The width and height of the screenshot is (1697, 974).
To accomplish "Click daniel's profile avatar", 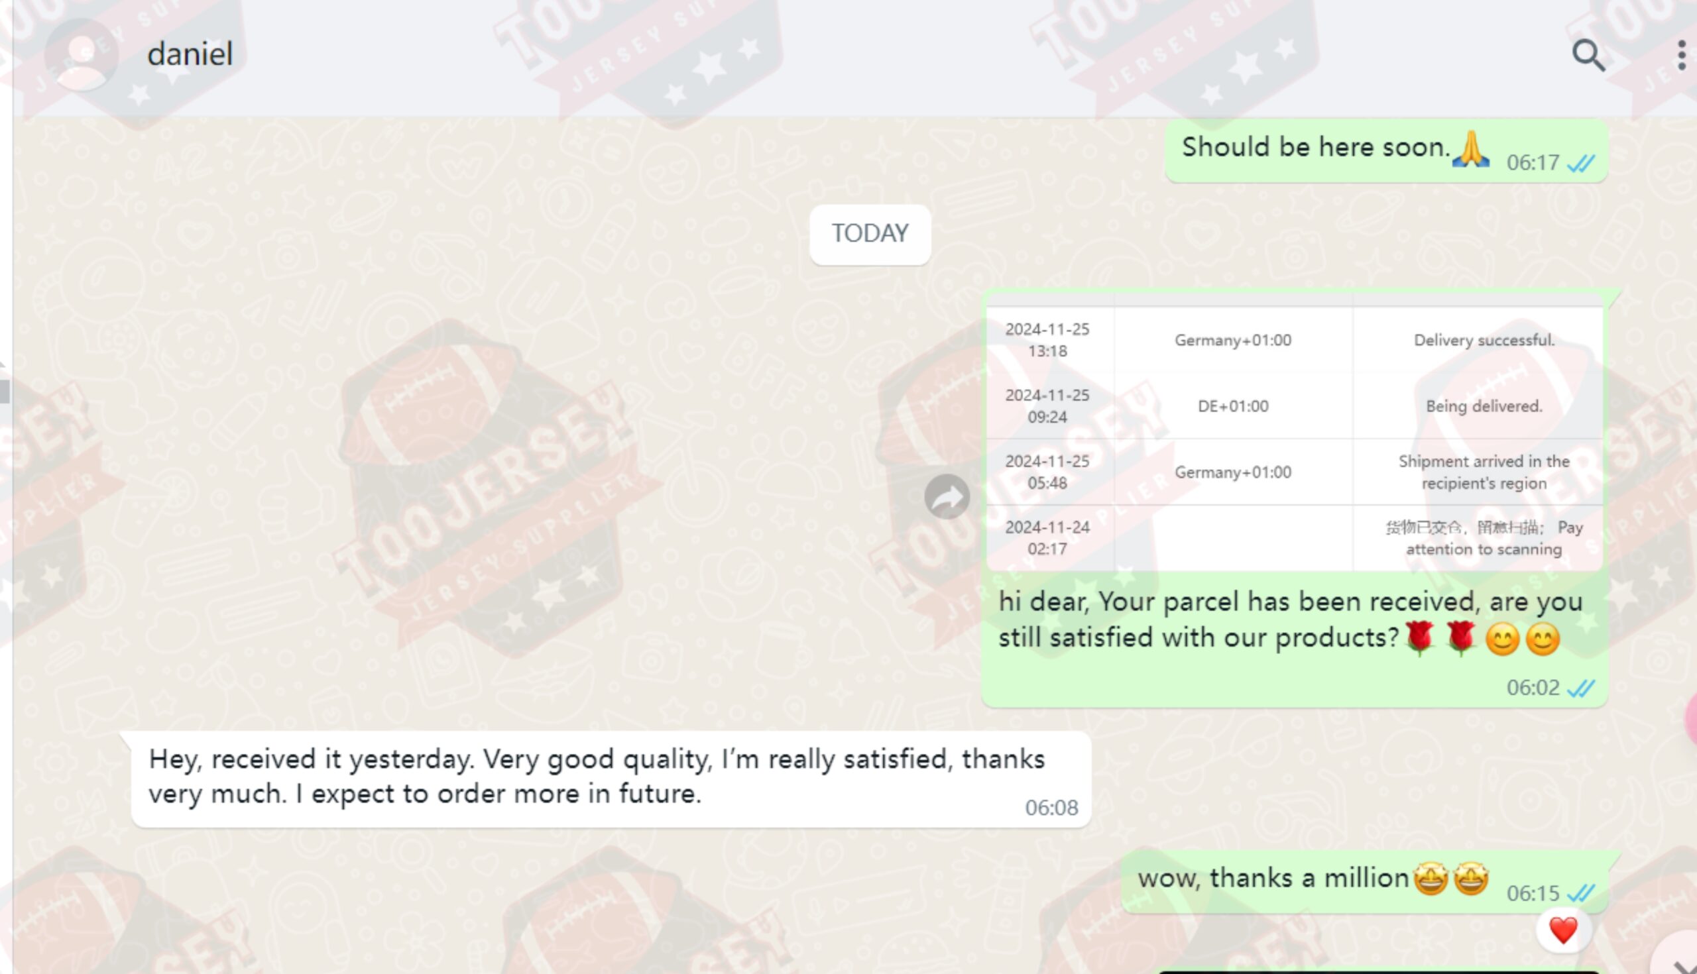I will tap(82, 55).
